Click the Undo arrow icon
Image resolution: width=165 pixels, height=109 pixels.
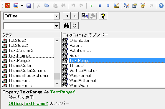pos(73,6)
